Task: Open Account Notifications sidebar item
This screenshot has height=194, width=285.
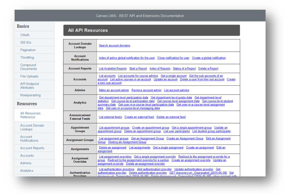Action: [29, 139]
